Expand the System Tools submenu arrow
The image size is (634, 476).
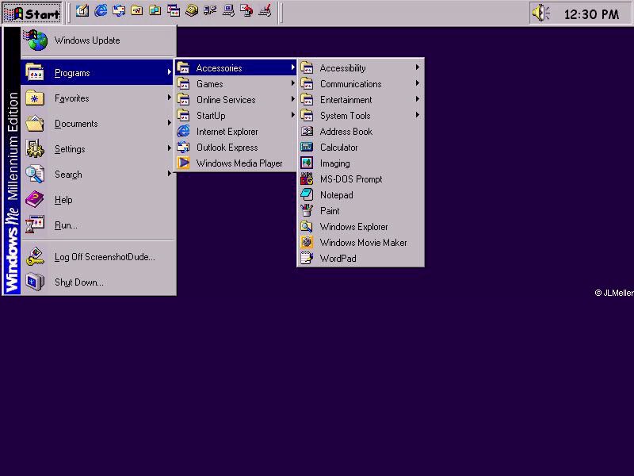point(418,115)
